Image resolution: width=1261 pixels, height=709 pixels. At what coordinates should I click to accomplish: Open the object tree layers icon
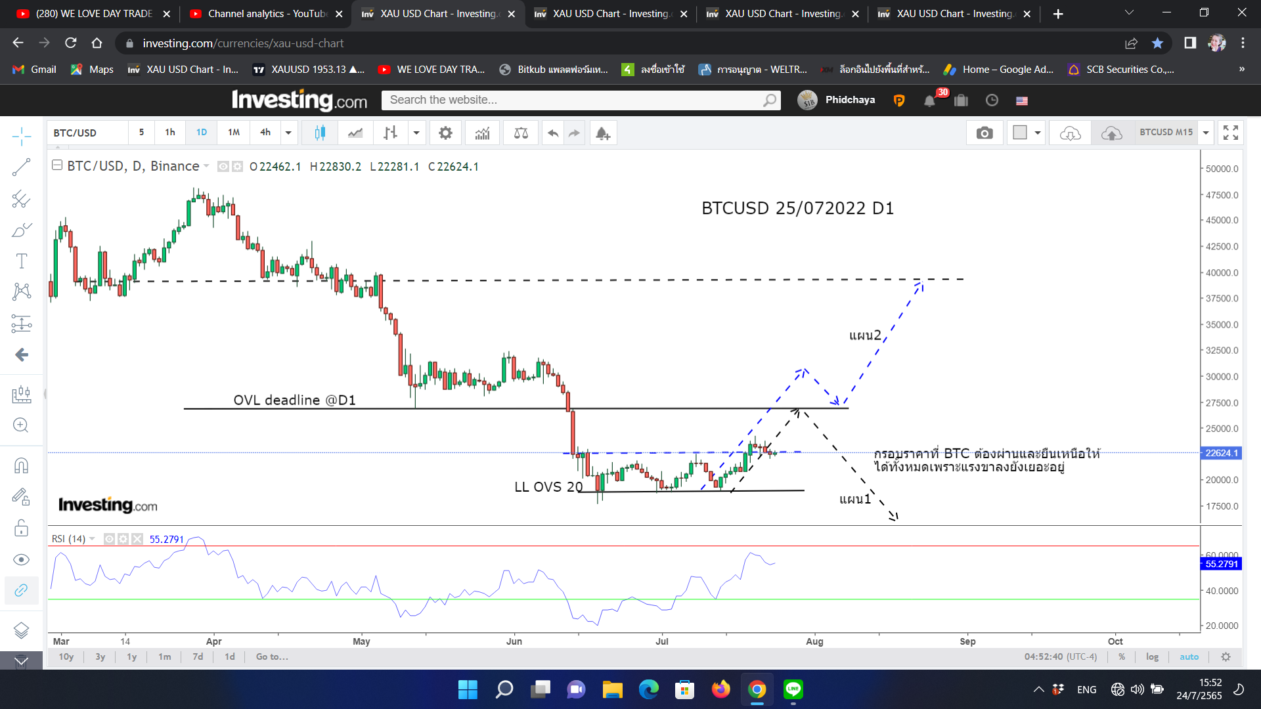click(21, 630)
